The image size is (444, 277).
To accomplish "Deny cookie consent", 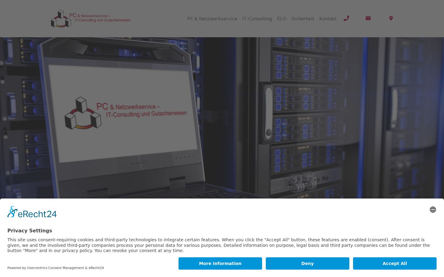I will pyautogui.click(x=307, y=263).
